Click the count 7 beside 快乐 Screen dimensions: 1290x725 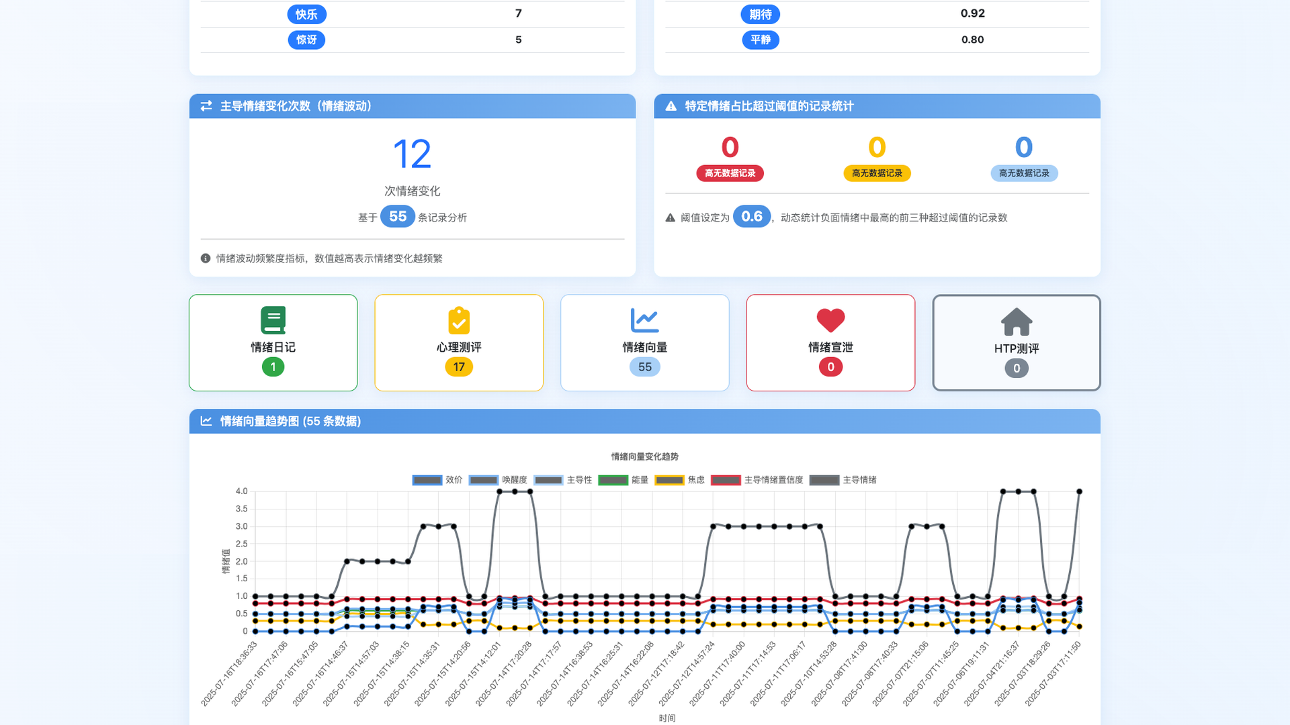(518, 13)
